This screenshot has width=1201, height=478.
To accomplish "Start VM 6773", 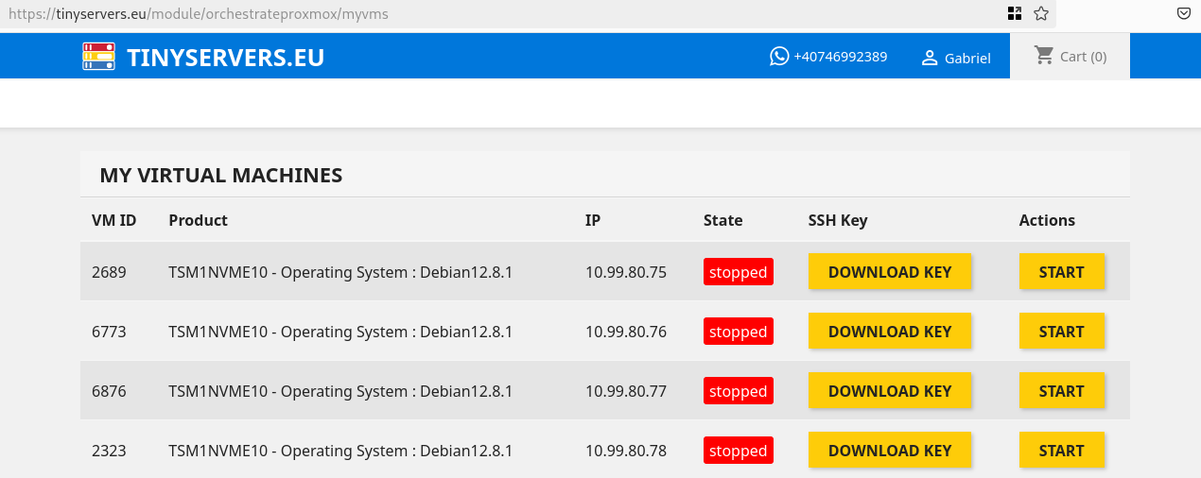I will [x=1061, y=332].
